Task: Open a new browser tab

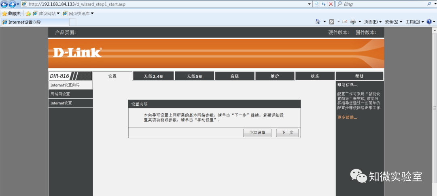Action: click(72, 22)
